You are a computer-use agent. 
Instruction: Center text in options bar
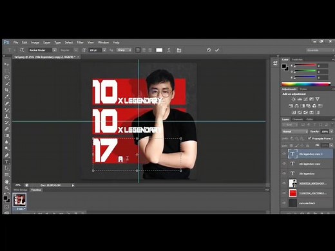tap(144, 50)
